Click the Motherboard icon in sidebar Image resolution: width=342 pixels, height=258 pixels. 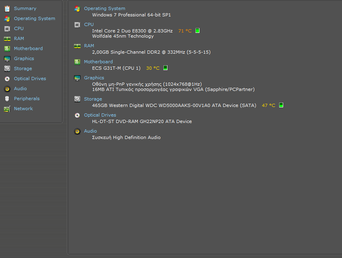tap(7, 48)
